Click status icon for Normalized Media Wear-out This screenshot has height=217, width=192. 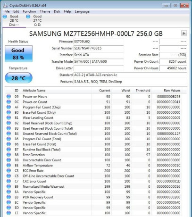(x=8, y=186)
